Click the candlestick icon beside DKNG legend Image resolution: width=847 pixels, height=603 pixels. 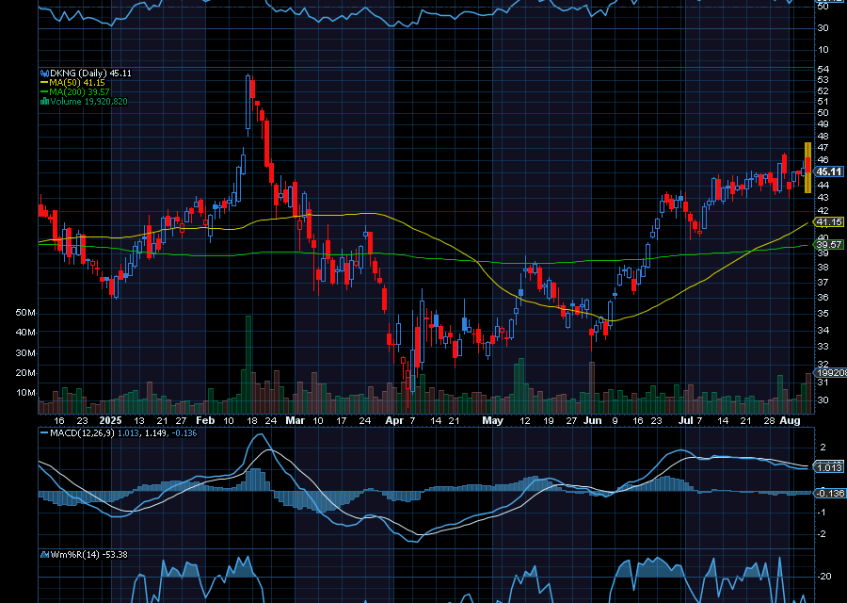(x=45, y=73)
